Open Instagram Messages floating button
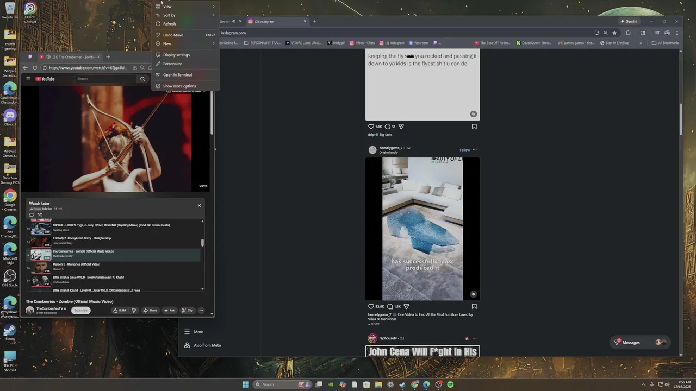The height and width of the screenshot is (391, 696). (x=639, y=343)
